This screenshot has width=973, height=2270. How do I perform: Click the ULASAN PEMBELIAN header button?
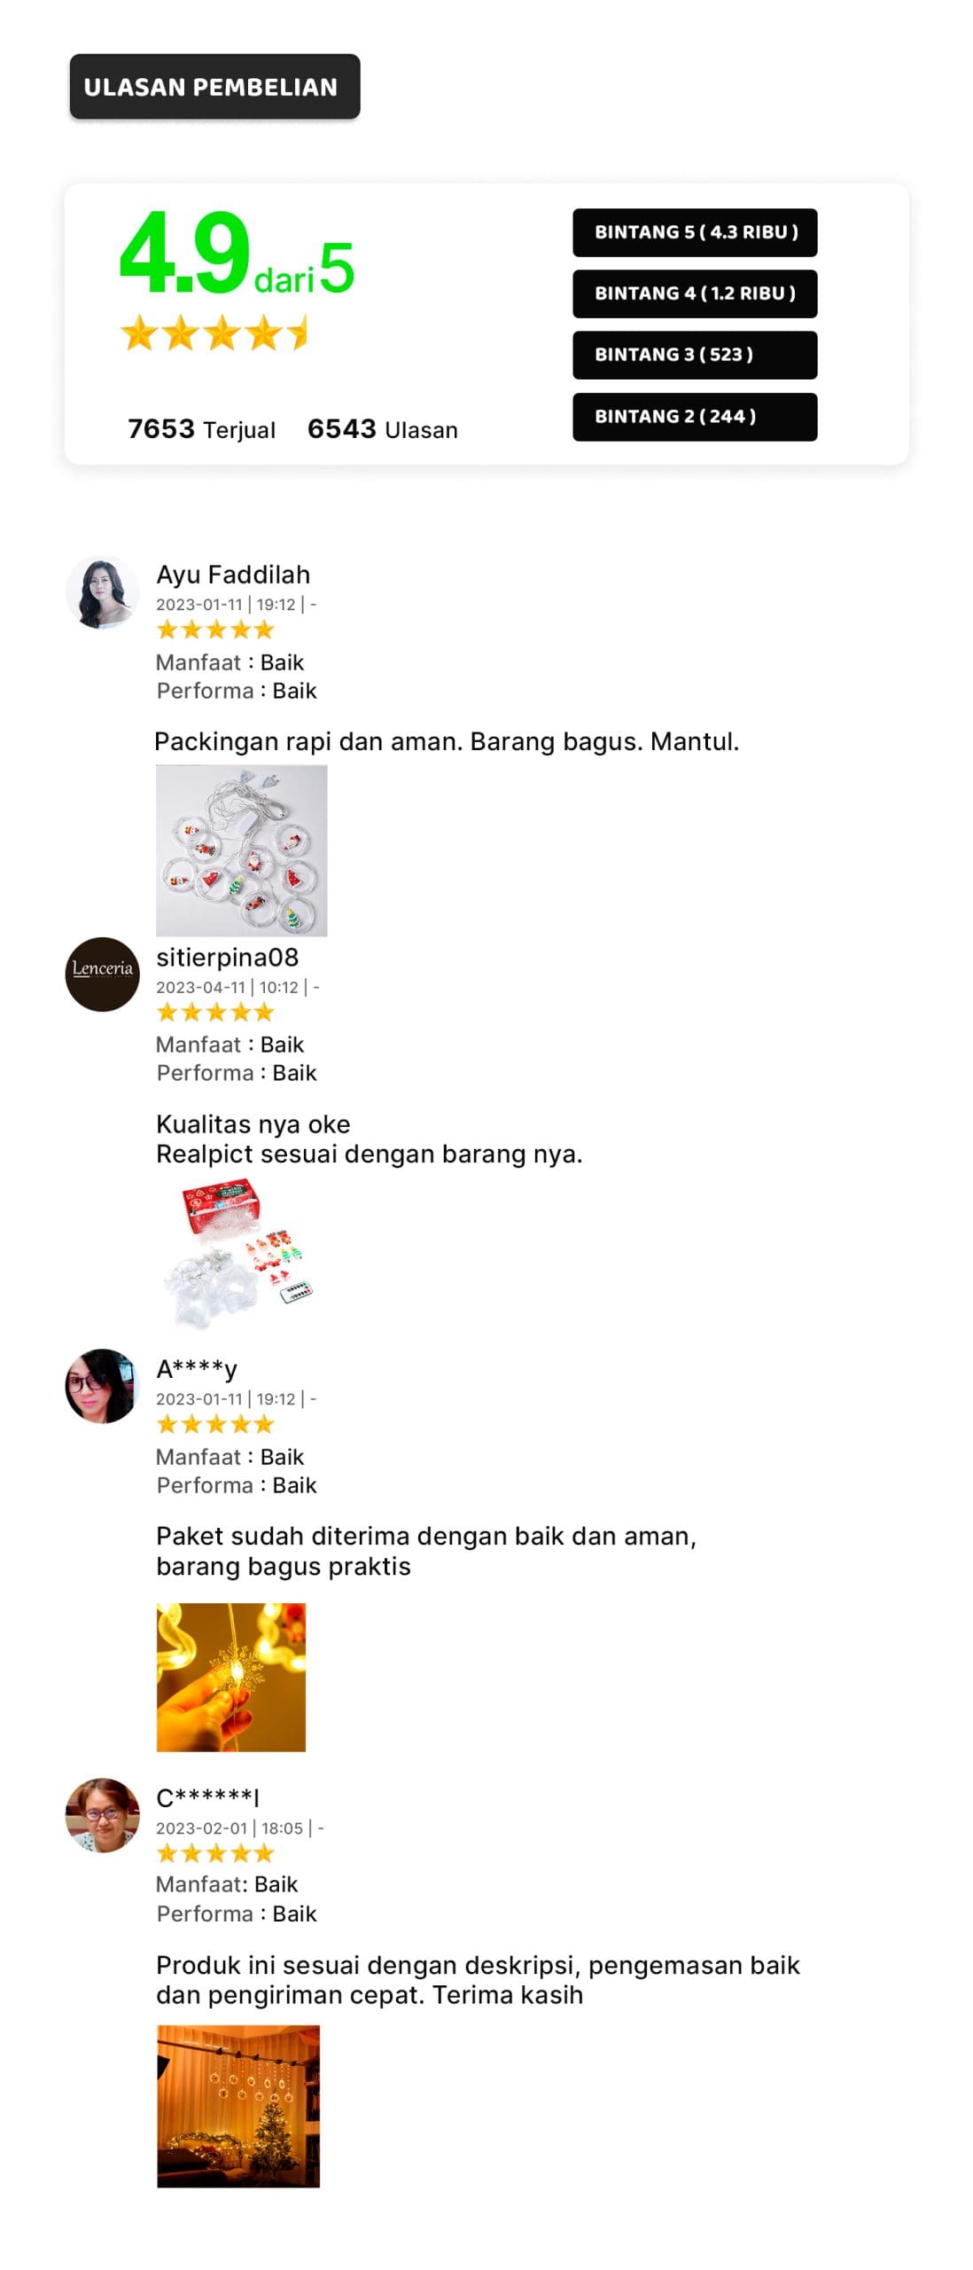214,87
